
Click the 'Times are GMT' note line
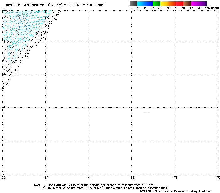coord(94,185)
